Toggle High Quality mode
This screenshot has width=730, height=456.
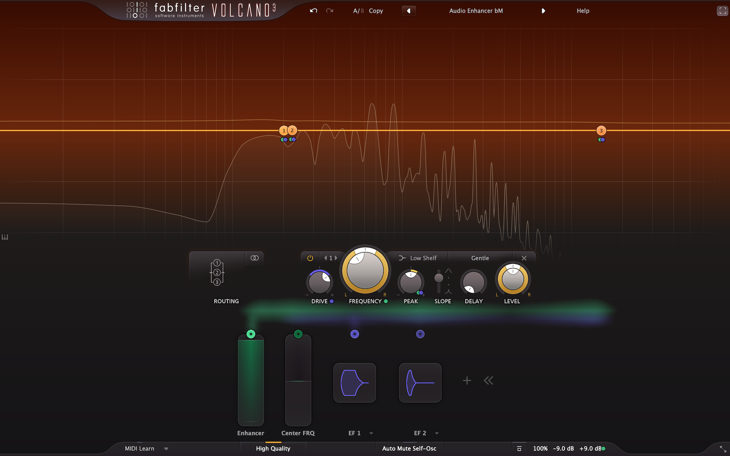click(x=273, y=448)
